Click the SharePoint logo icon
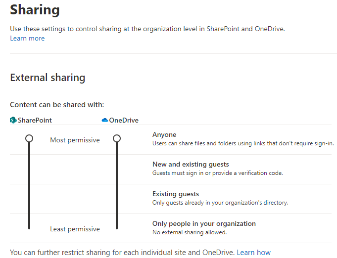Image resolution: width=337 pixels, height=258 pixels. pos(13,120)
